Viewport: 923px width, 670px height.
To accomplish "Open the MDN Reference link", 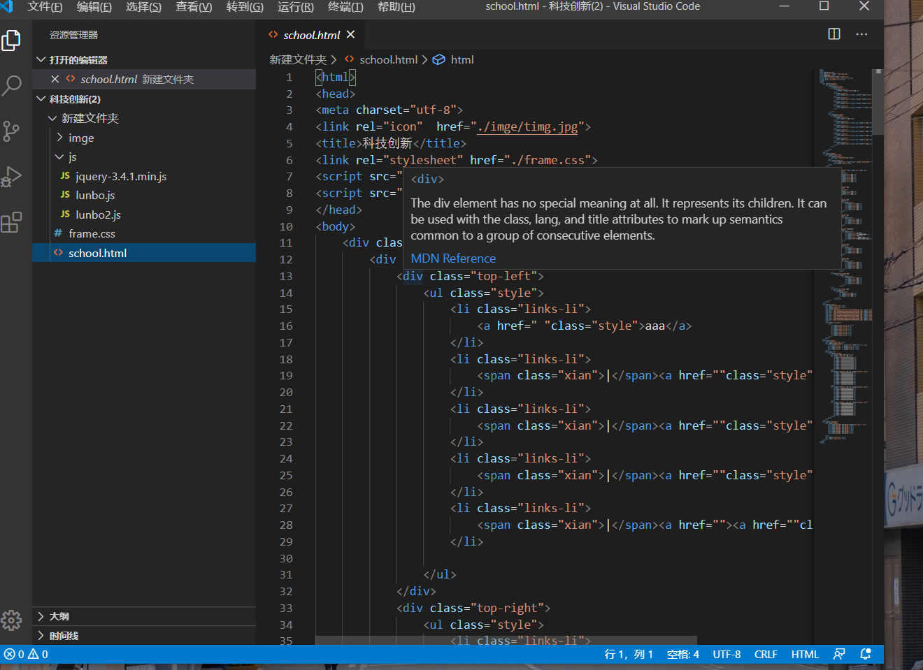I will pos(453,258).
